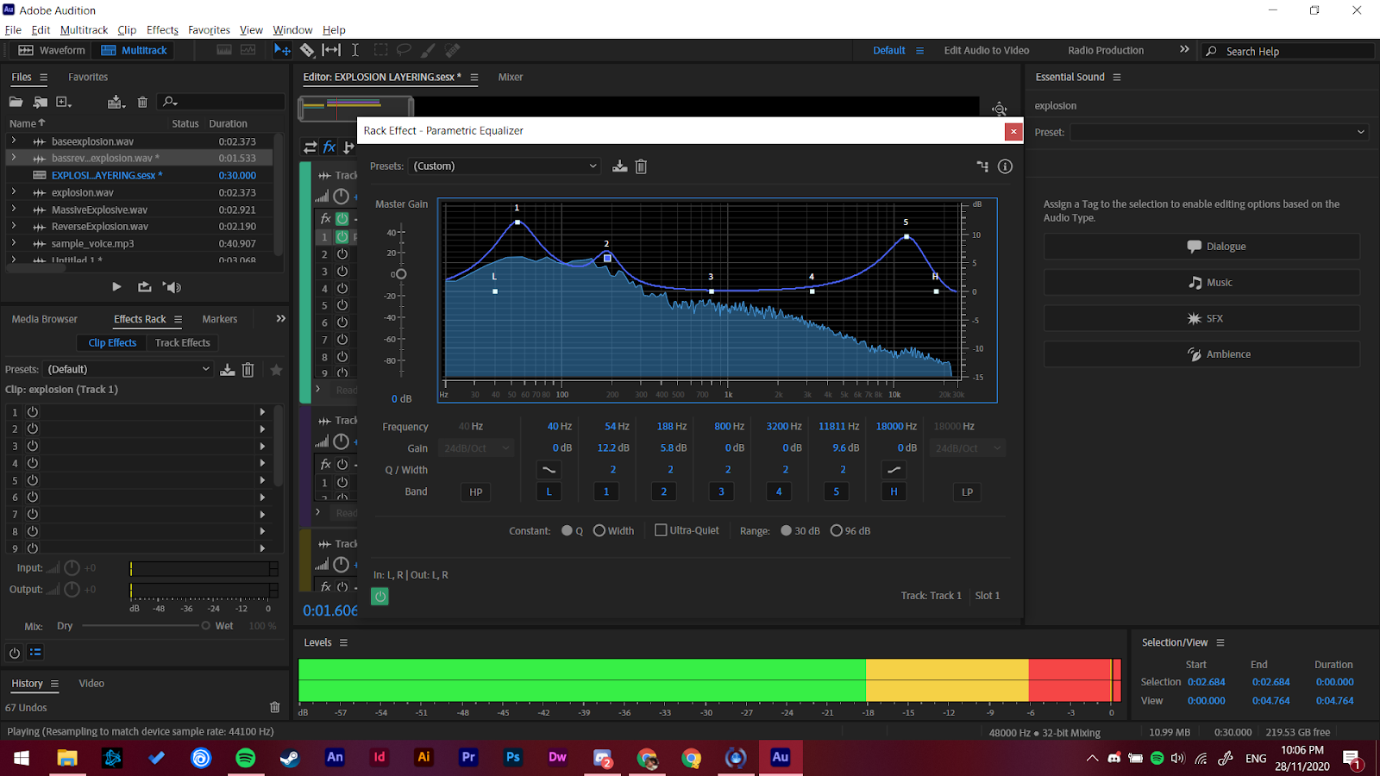Image resolution: width=1380 pixels, height=776 pixels.
Task: Enable the HP band button
Action: (x=476, y=492)
